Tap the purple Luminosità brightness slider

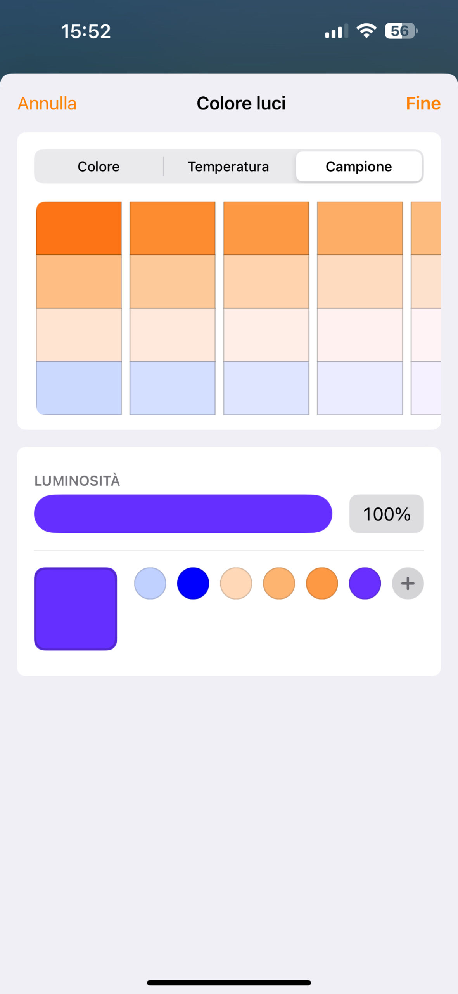point(183,514)
